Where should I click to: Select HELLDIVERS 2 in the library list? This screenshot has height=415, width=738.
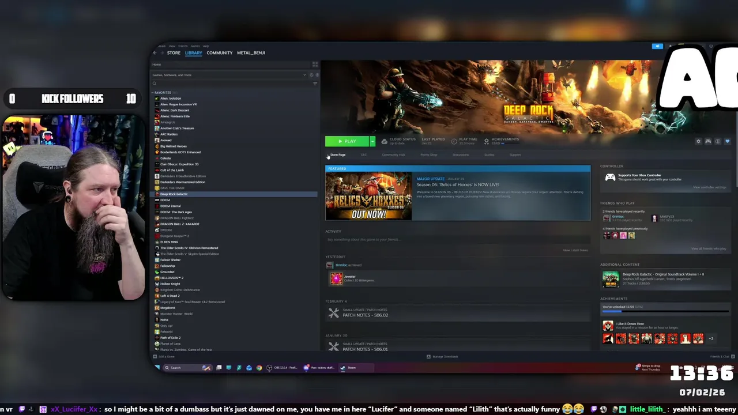coord(171,278)
